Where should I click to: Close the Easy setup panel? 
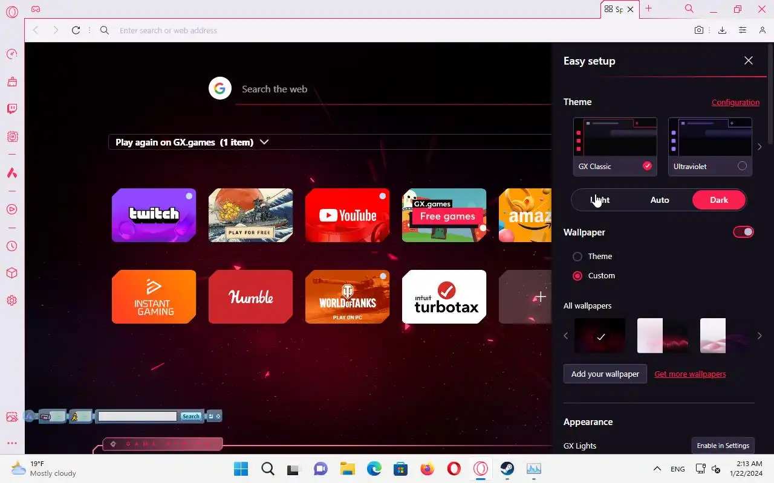point(749,60)
